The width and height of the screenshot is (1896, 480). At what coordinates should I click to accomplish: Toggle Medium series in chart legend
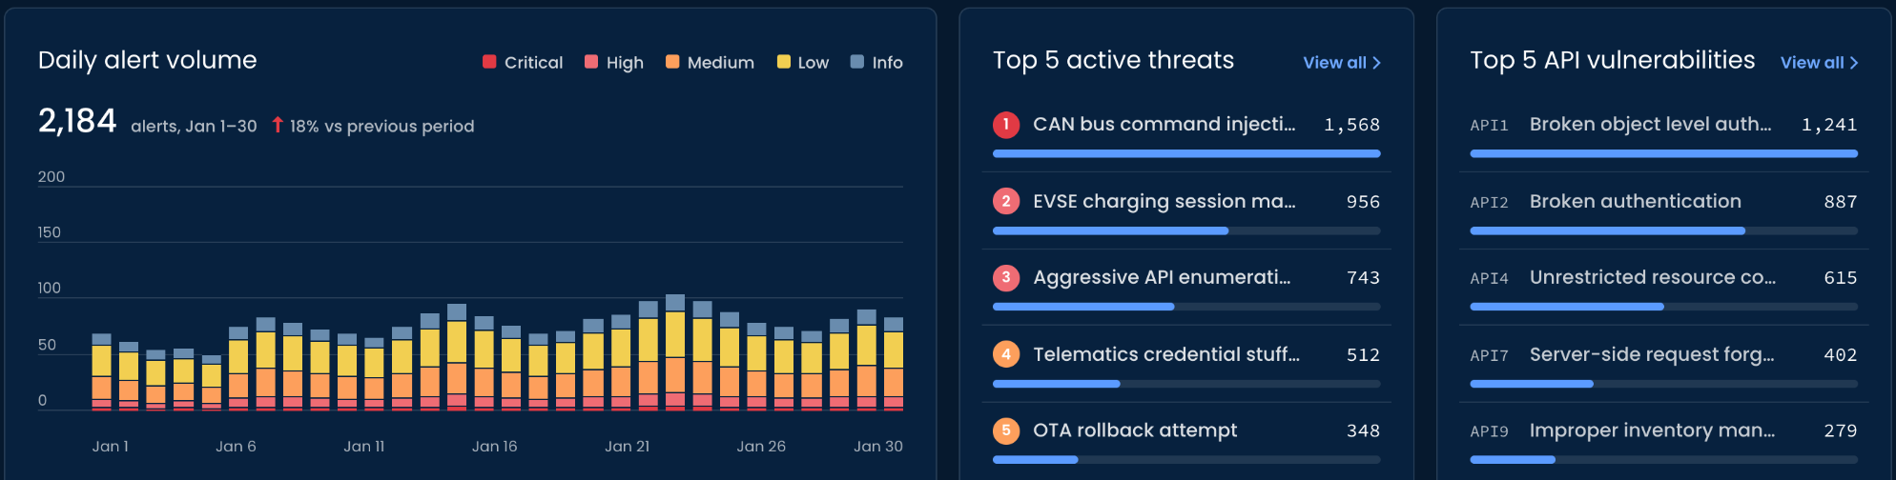point(710,62)
